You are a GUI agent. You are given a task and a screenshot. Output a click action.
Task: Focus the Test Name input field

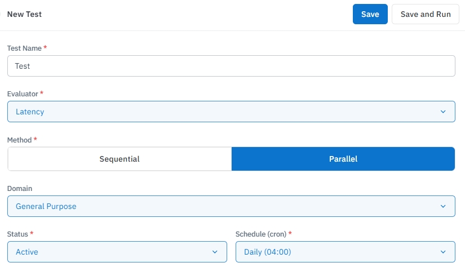click(x=231, y=66)
